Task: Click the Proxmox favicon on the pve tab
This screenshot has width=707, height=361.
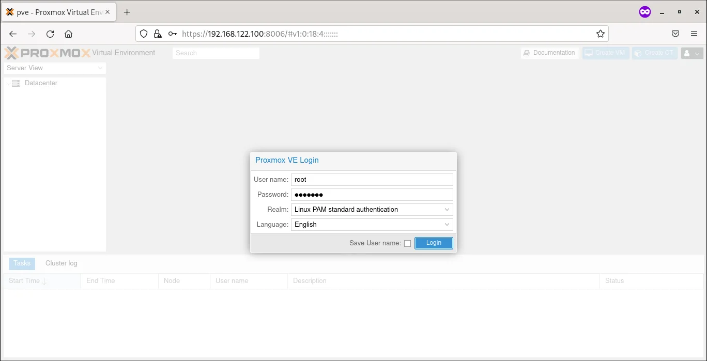Action: 10,12
